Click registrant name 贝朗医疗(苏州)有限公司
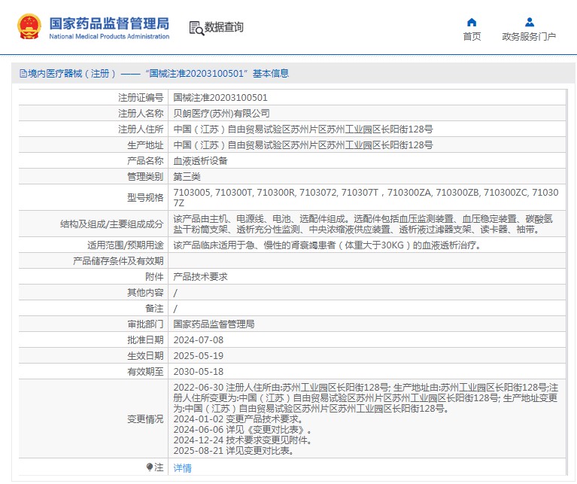This screenshot has width=577, height=484. pos(221,114)
